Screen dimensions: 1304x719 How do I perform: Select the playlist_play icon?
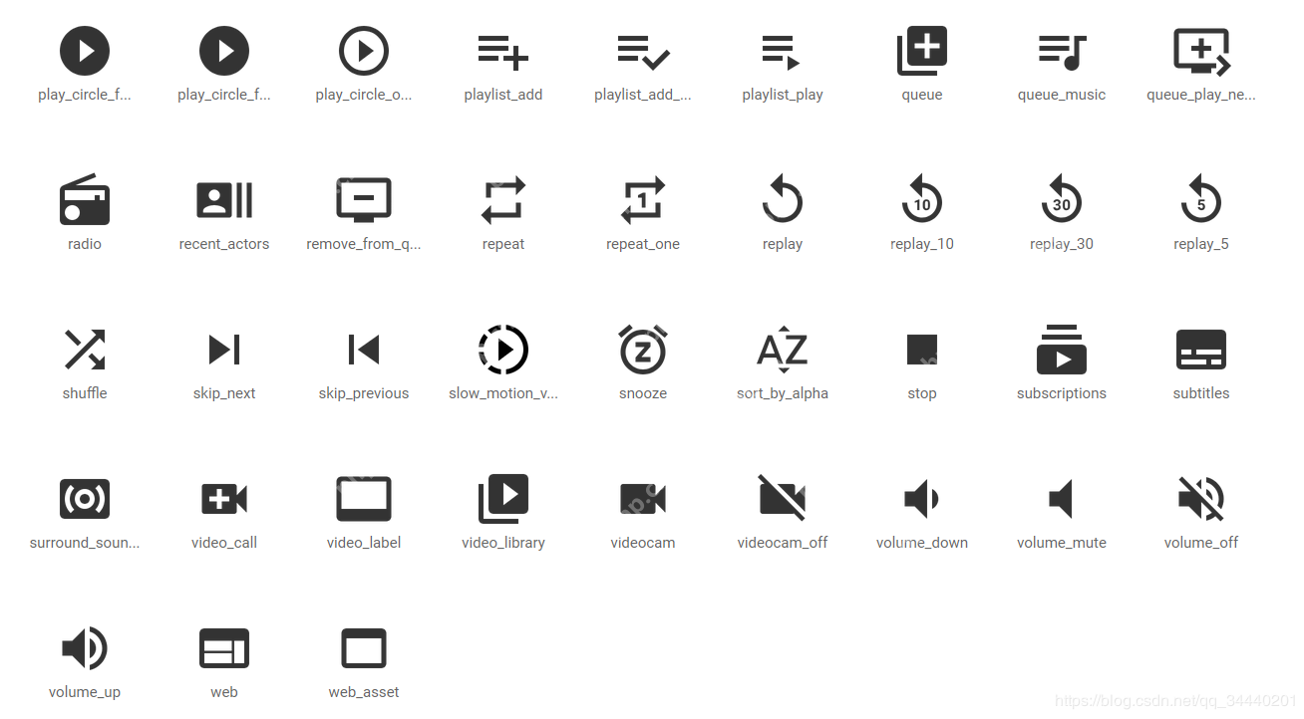tap(782, 52)
